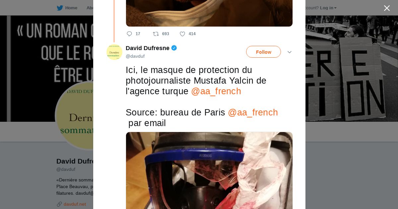Open the @aa_french mention after 'bureau de Paris'
The image size is (398, 209).
point(253,112)
